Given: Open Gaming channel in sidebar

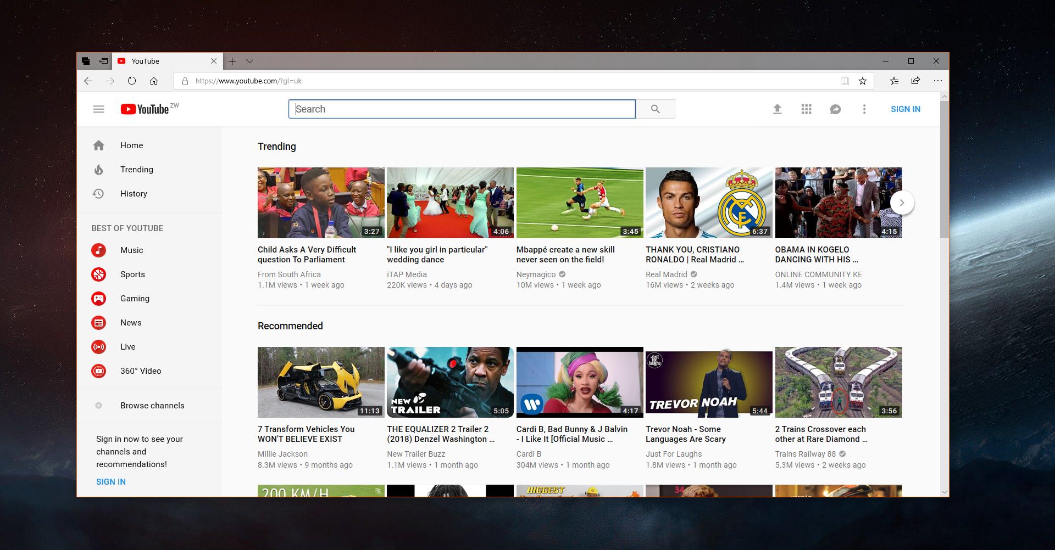Looking at the screenshot, I should (x=149, y=299).
